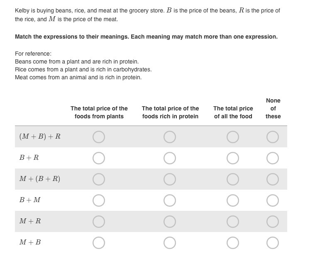315x254 pixels.
Task: Select 'None of these' for M + B
Action: [x=272, y=243]
